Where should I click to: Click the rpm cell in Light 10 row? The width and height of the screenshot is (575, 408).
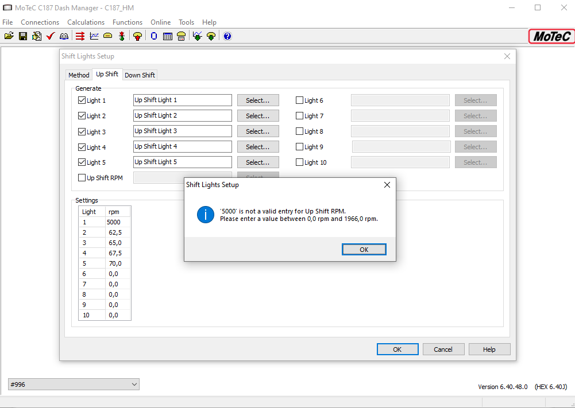(x=118, y=315)
